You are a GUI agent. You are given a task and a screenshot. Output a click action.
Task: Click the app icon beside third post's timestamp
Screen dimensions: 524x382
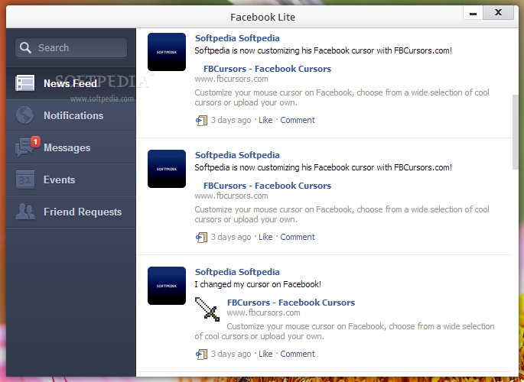[x=201, y=354]
